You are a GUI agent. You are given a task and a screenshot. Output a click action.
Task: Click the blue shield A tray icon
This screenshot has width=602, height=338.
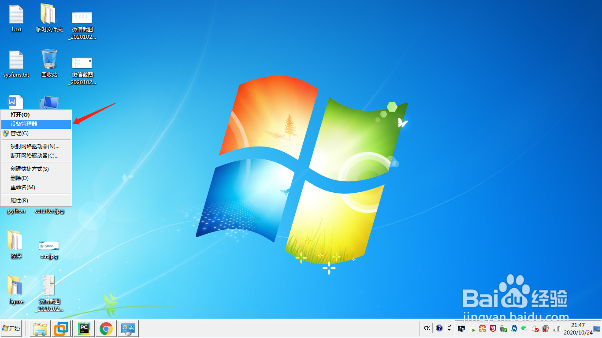point(514,329)
